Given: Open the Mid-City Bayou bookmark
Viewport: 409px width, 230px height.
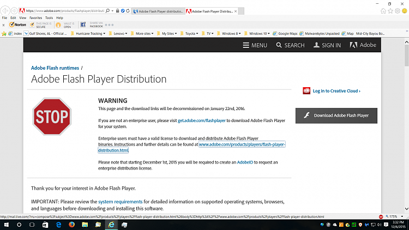Looking at the screenshot, I should (x=370, y=33).
